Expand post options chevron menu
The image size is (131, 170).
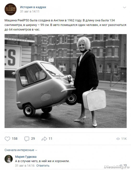(124, 7)
